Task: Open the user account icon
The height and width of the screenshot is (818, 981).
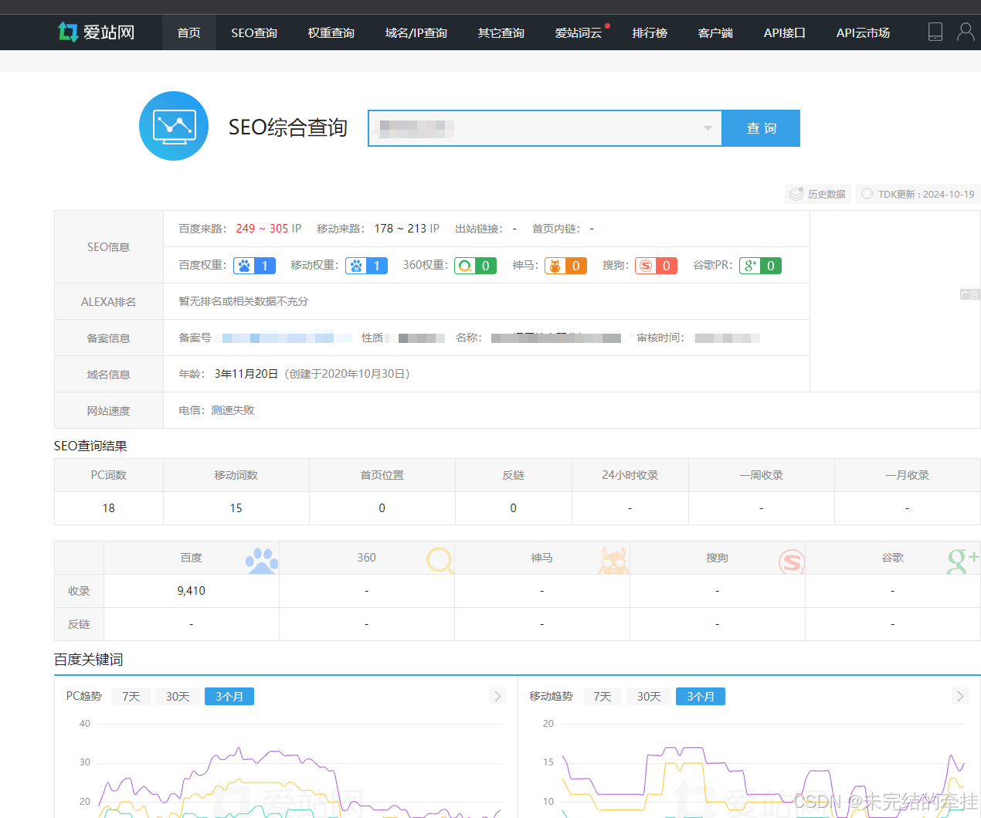Action: point(966,32)
